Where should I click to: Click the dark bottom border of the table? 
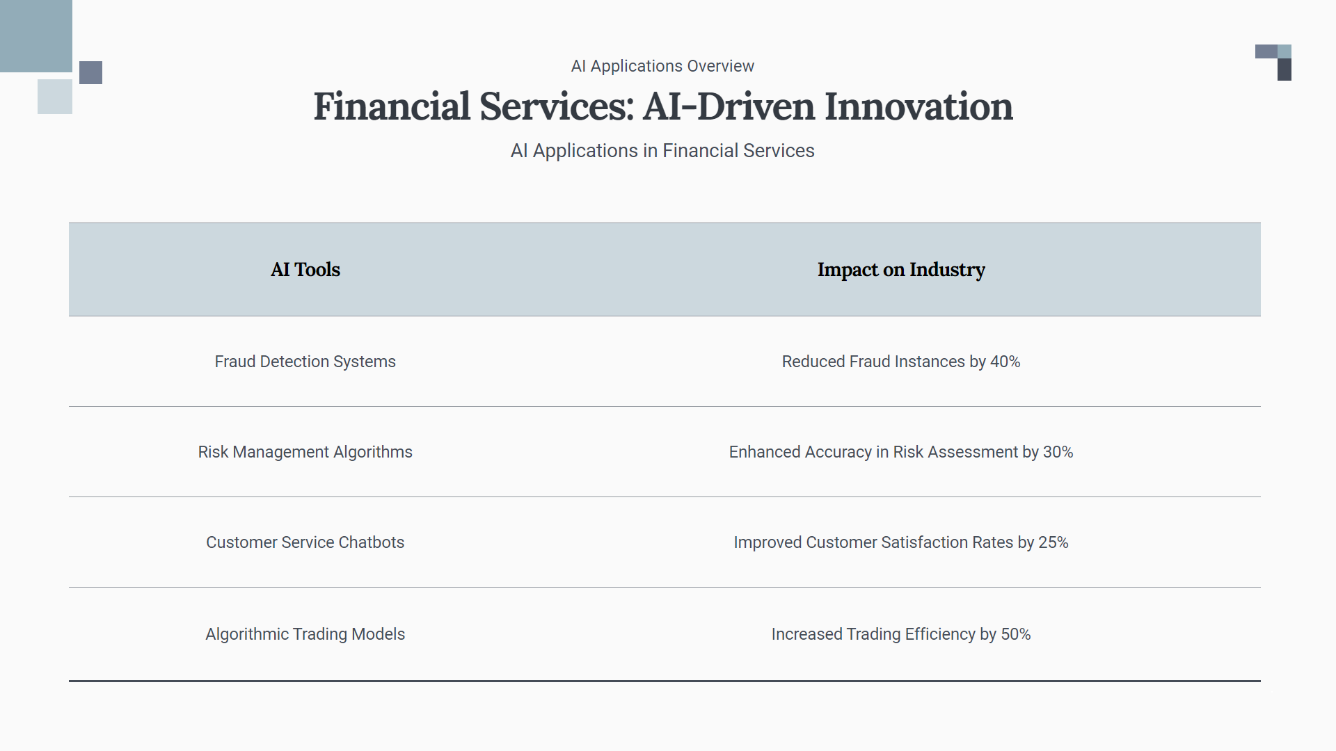pyautogui.click(x=665, y=681)
